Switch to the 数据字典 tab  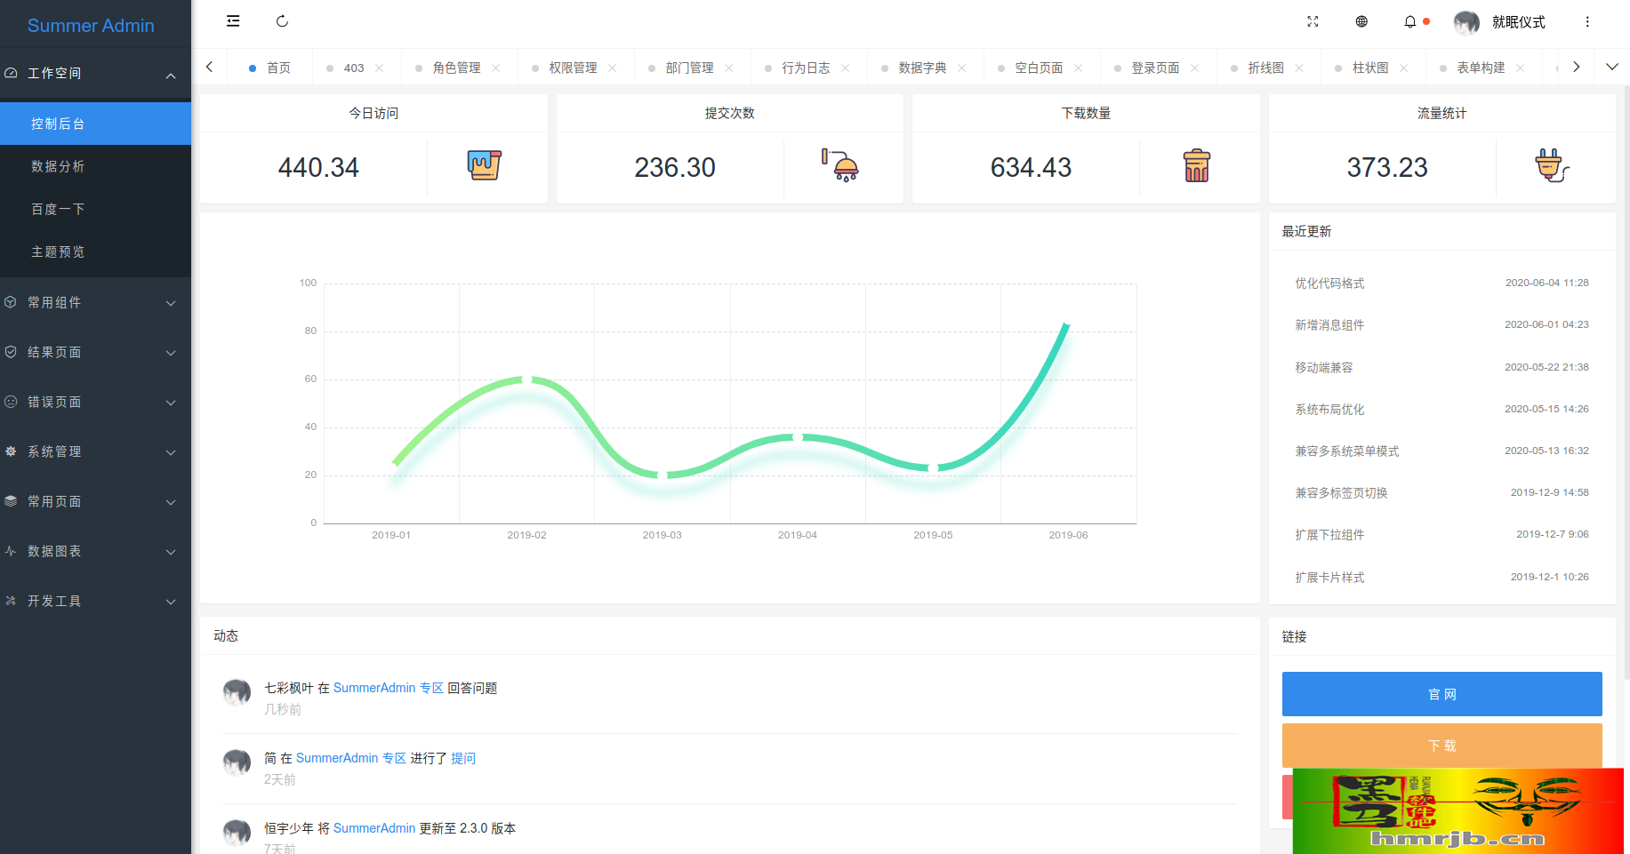923,68
